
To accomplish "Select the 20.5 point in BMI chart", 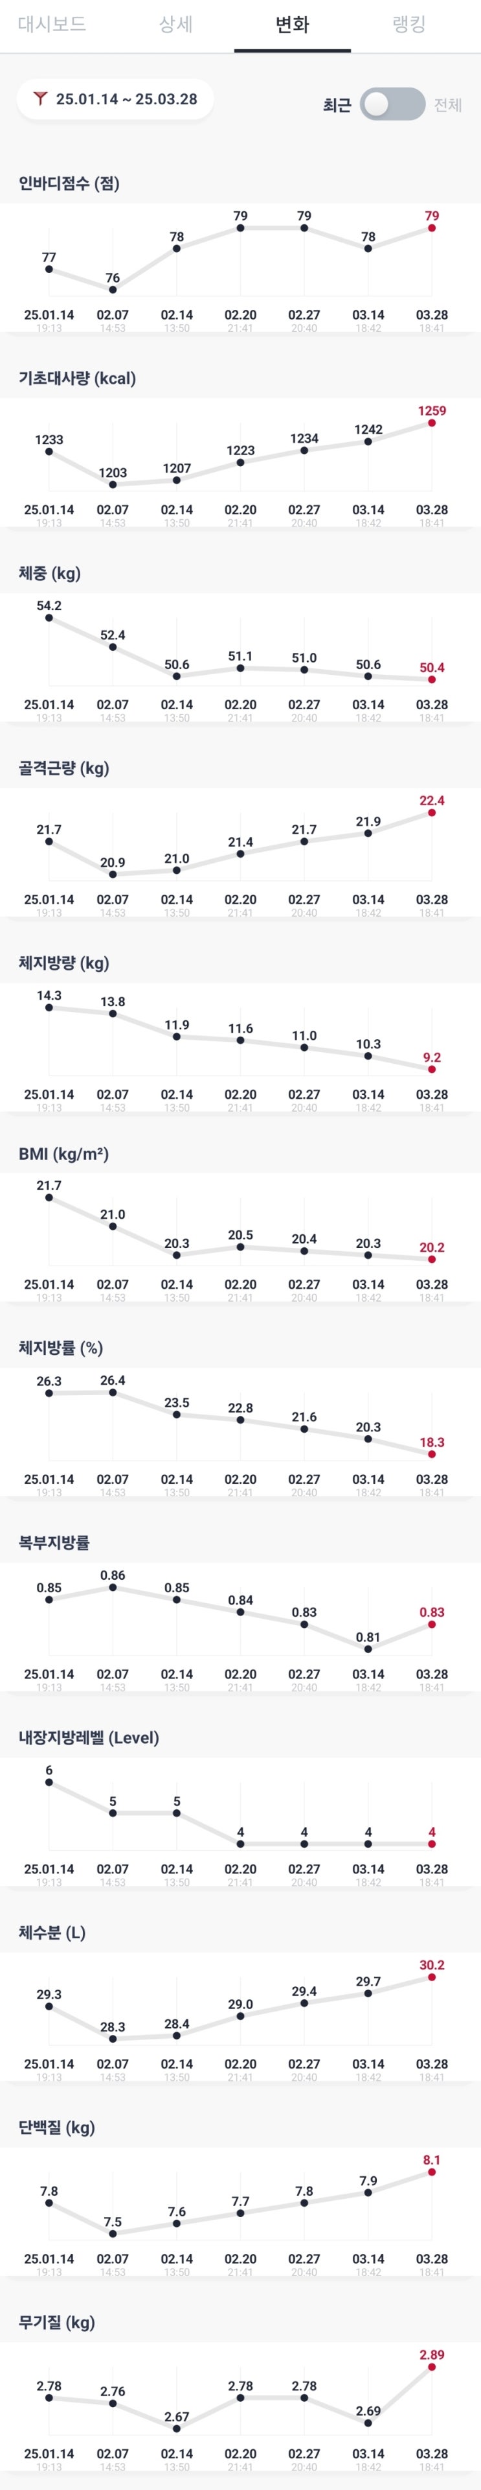I will [x=241, y=1247].
